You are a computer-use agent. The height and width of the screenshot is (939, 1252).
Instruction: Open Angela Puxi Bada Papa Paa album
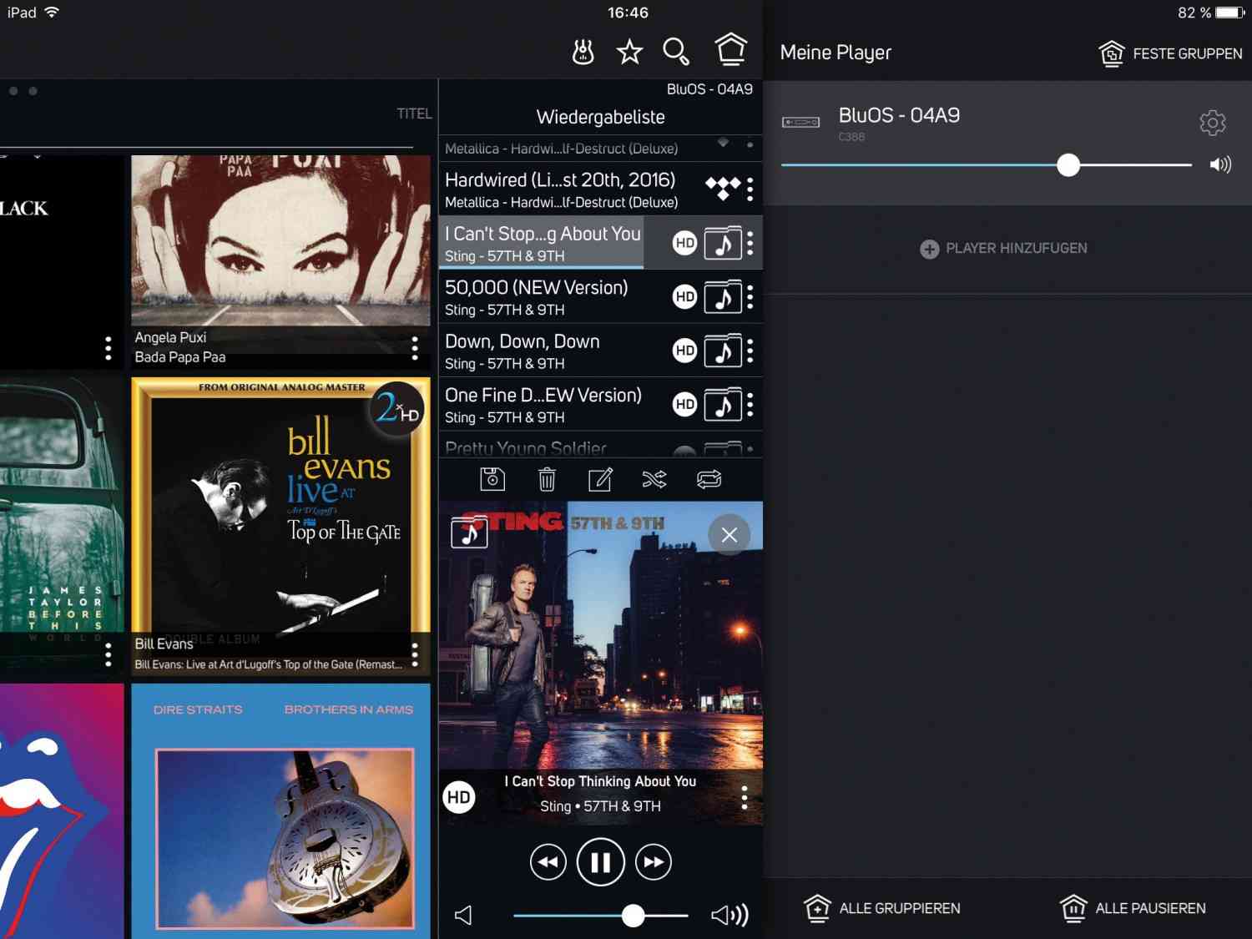click(x=280, y=261)
